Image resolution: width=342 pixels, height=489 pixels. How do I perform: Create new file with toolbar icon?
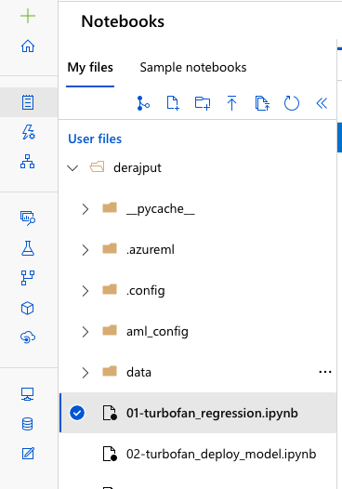click(x=173, y=103)
